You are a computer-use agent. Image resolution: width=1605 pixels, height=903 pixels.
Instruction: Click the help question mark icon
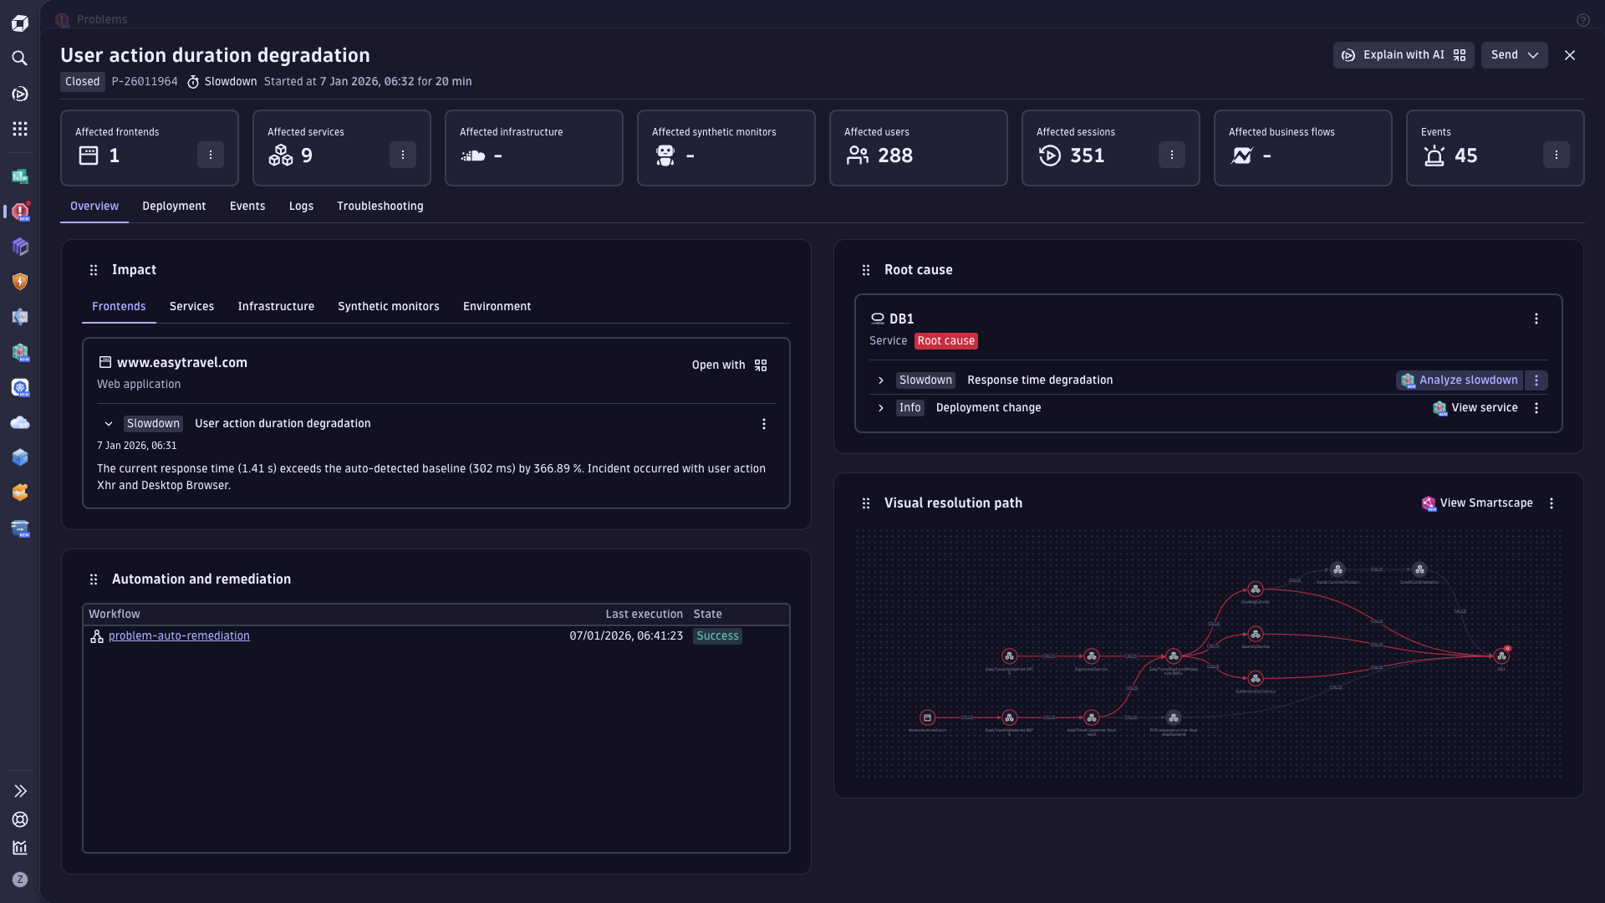1582,20
